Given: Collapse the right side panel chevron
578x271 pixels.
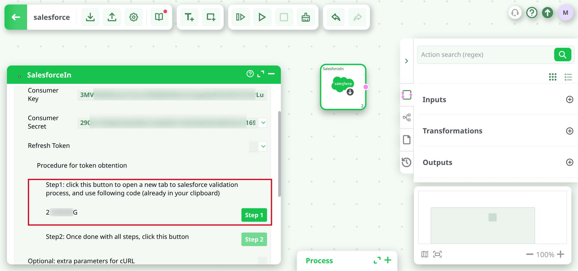Looking at the screenshot, I should [407, 61].
